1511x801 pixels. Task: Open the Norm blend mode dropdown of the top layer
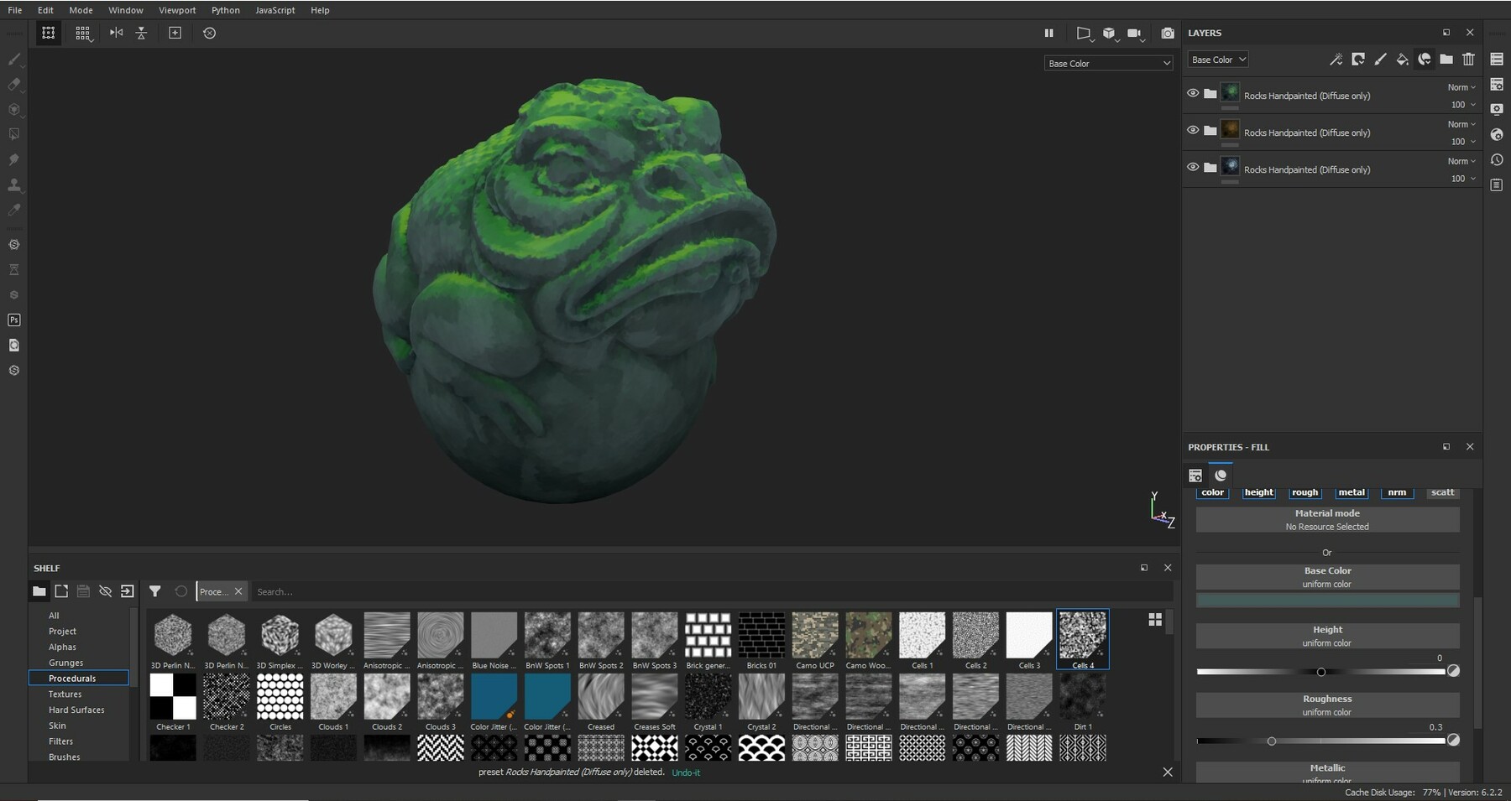coord(1461,86)
